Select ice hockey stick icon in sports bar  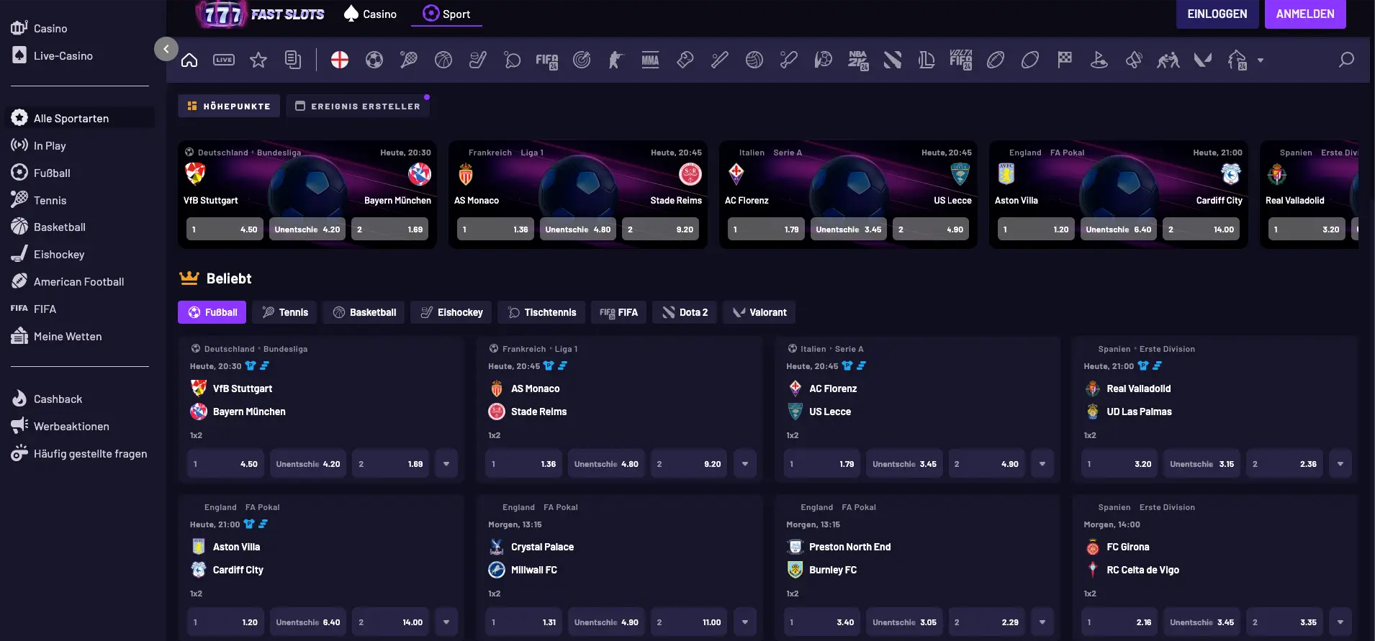pos(478,60)
